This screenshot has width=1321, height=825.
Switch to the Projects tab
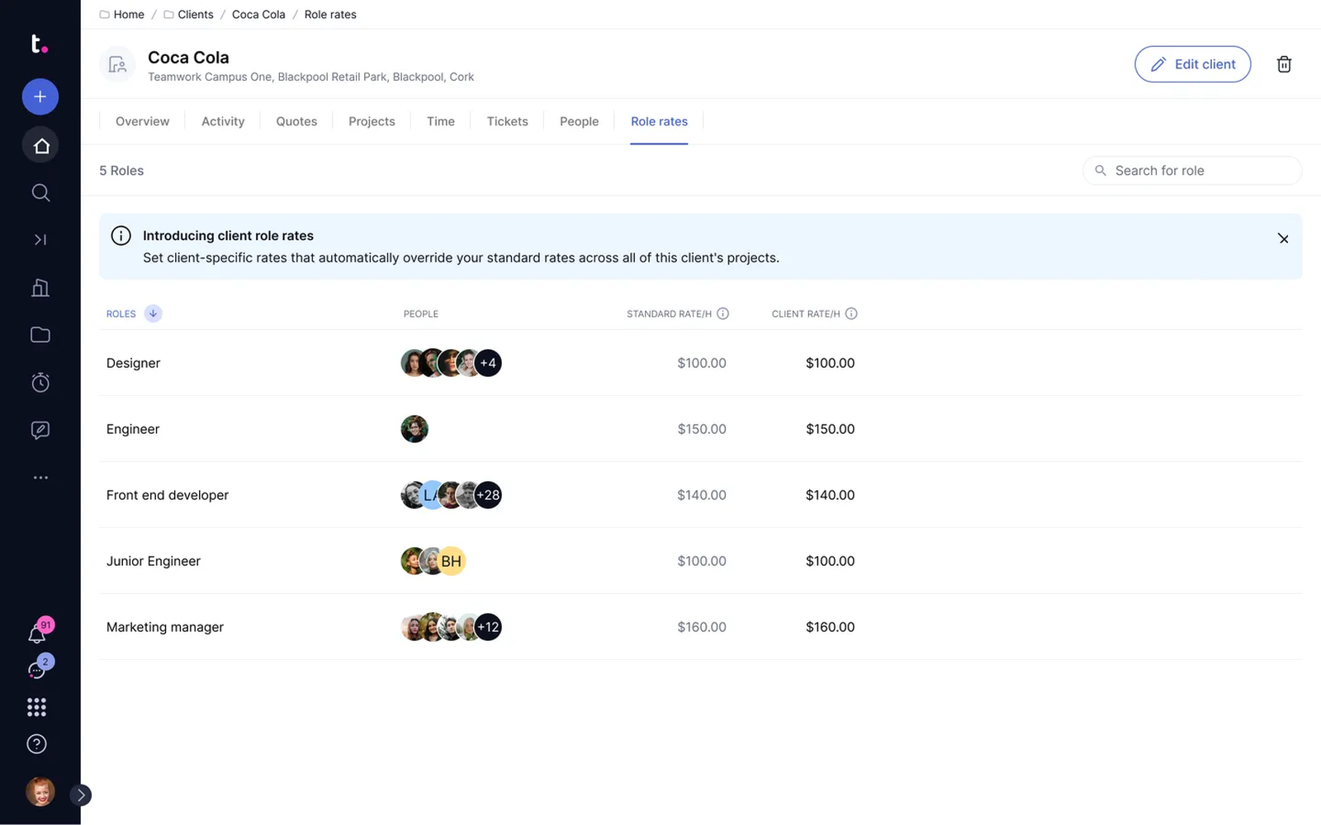(372, 121)
